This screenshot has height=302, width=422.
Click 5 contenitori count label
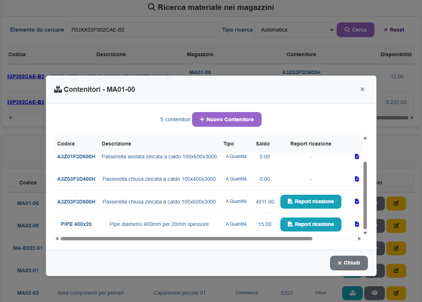175,119
